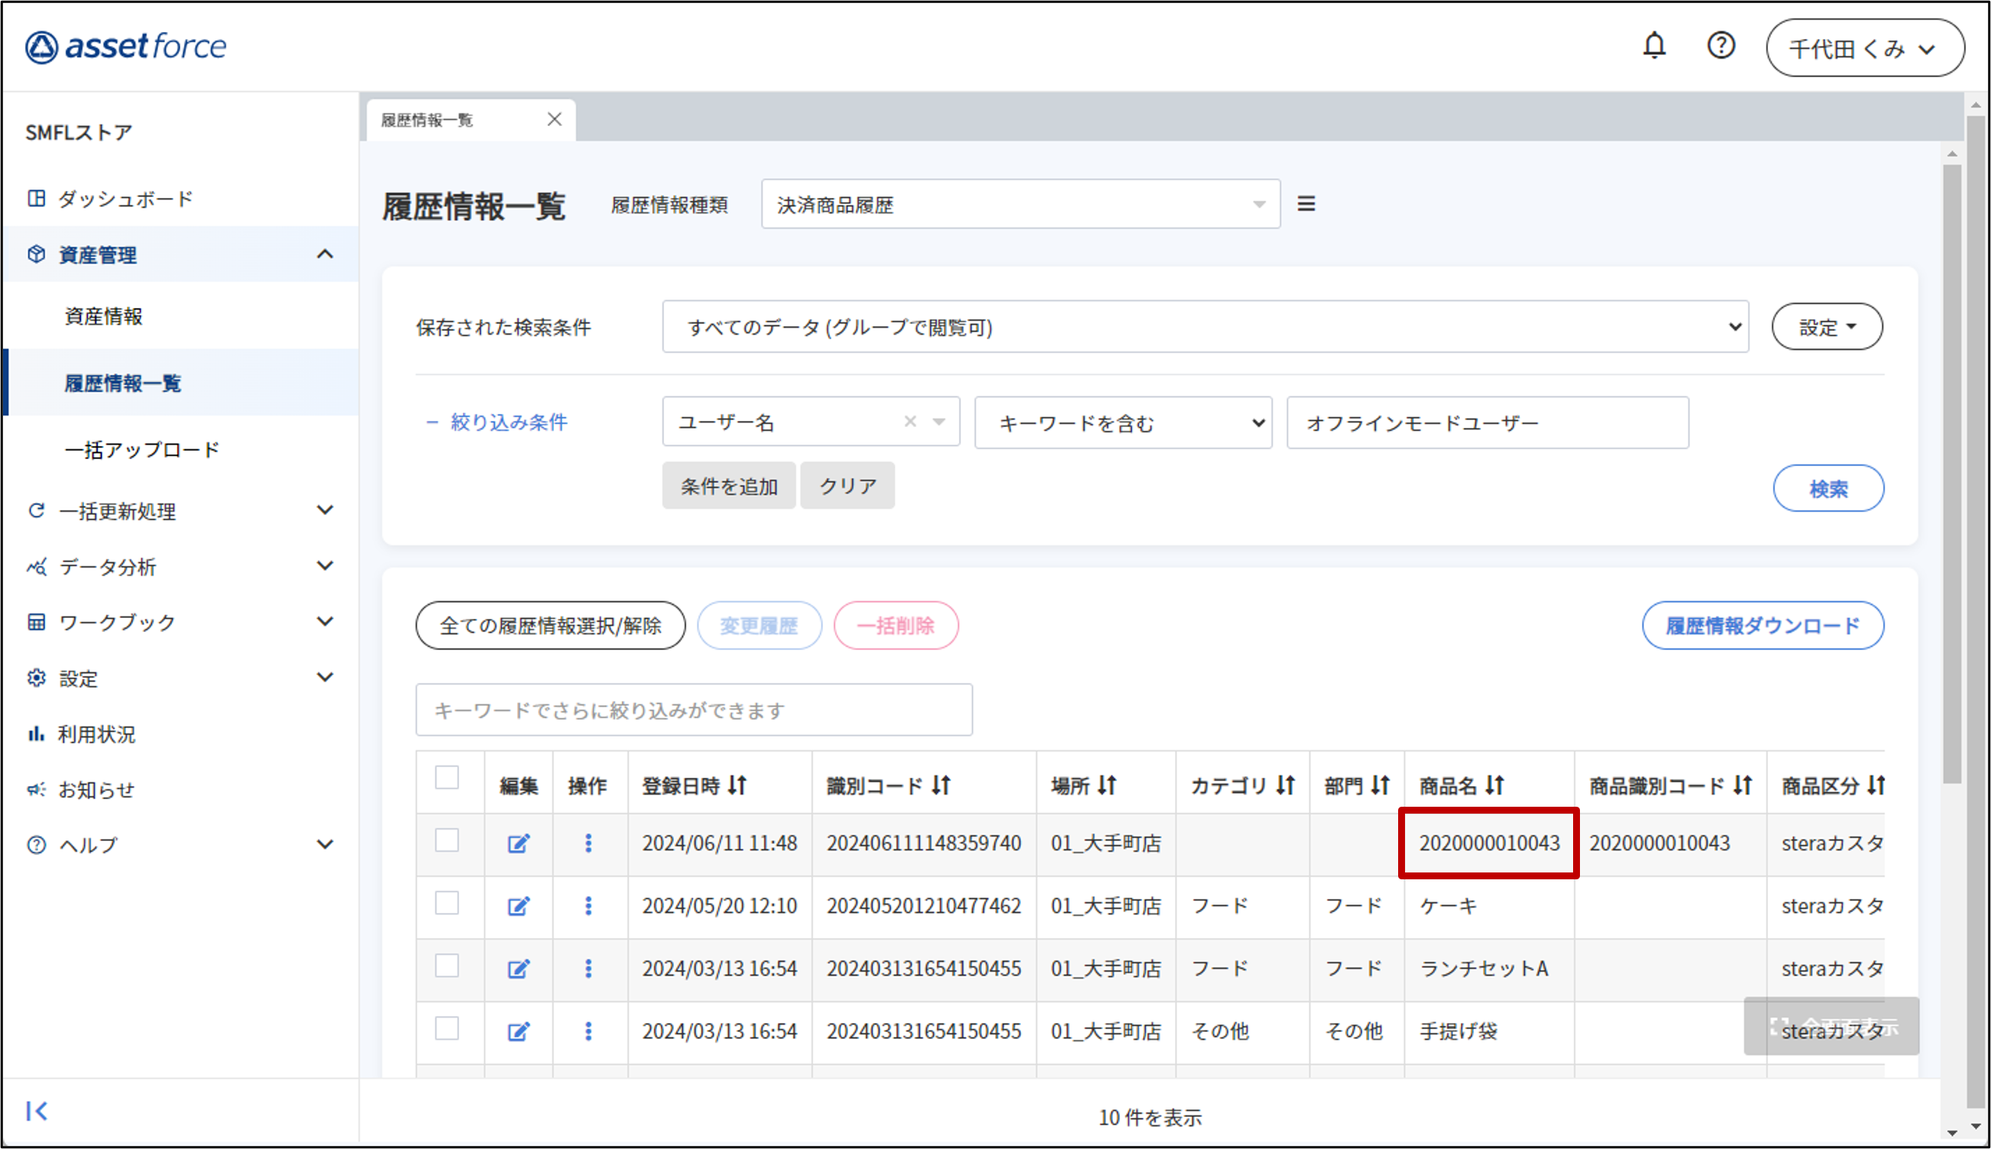Check the checkbox for the 2024/06/11 row
1991x1149 pixels.
tap(447, 840)
